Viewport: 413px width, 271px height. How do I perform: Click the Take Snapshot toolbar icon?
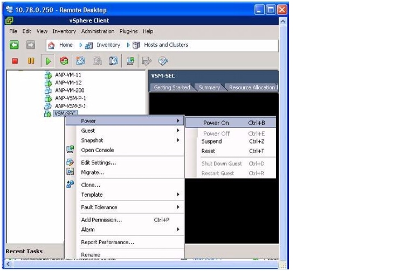(80, 61)
